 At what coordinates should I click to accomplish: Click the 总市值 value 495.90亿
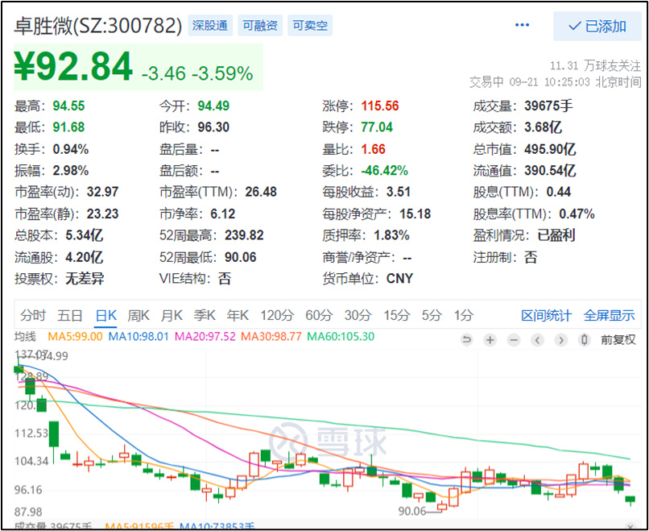tap(550, 149)
